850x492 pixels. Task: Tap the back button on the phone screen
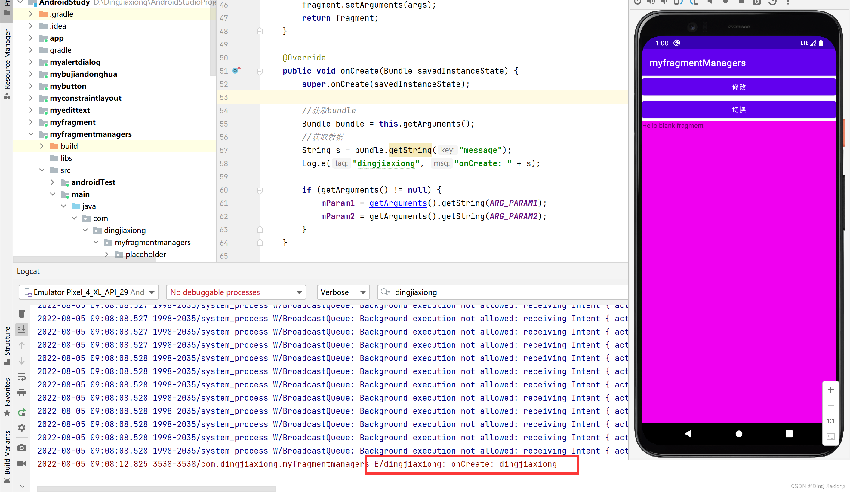click(x=688, y=434)
